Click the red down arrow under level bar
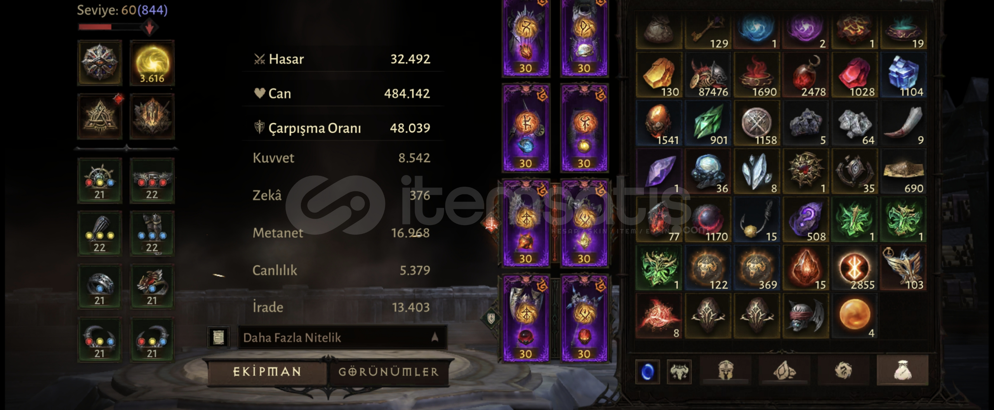This screenshot has height=410, width=994. (149, 28)
